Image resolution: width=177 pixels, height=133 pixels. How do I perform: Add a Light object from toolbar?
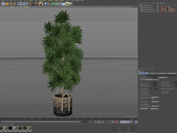tap(71, 4)
